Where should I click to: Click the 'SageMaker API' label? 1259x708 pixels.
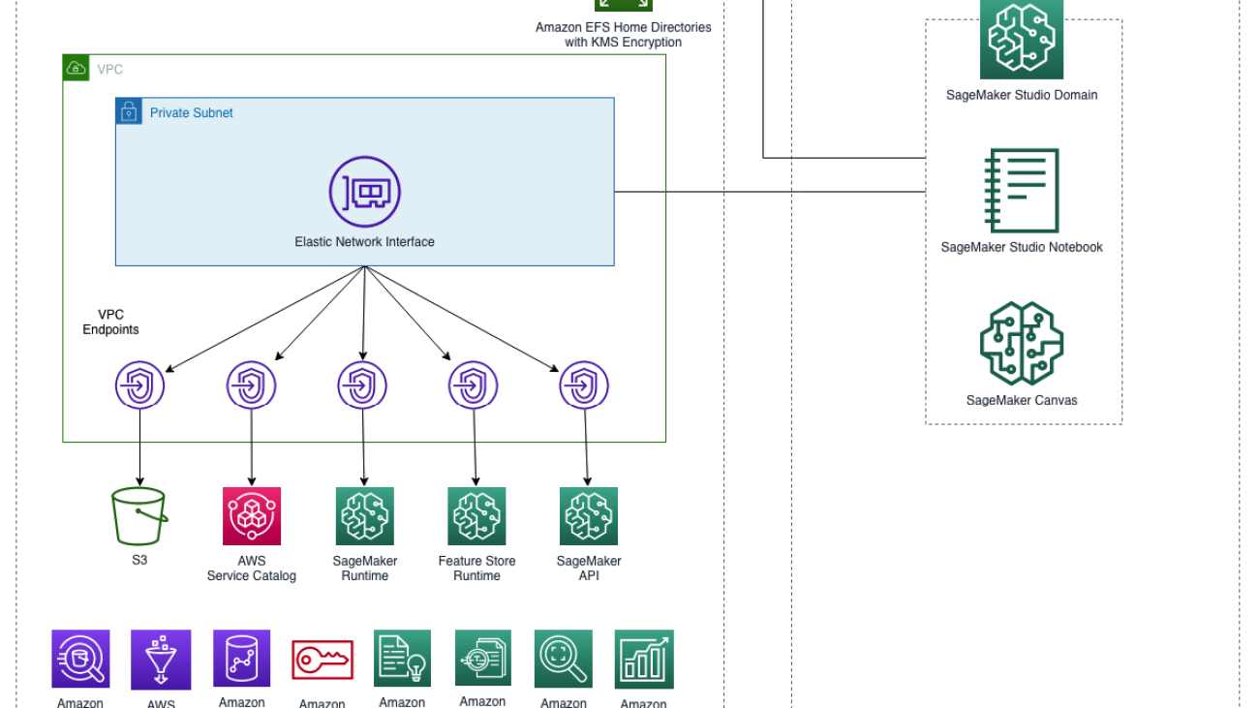(x=589, y=569)
